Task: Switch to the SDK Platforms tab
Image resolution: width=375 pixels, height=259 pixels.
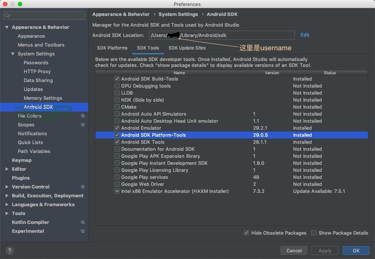Action: click(112, 48)
